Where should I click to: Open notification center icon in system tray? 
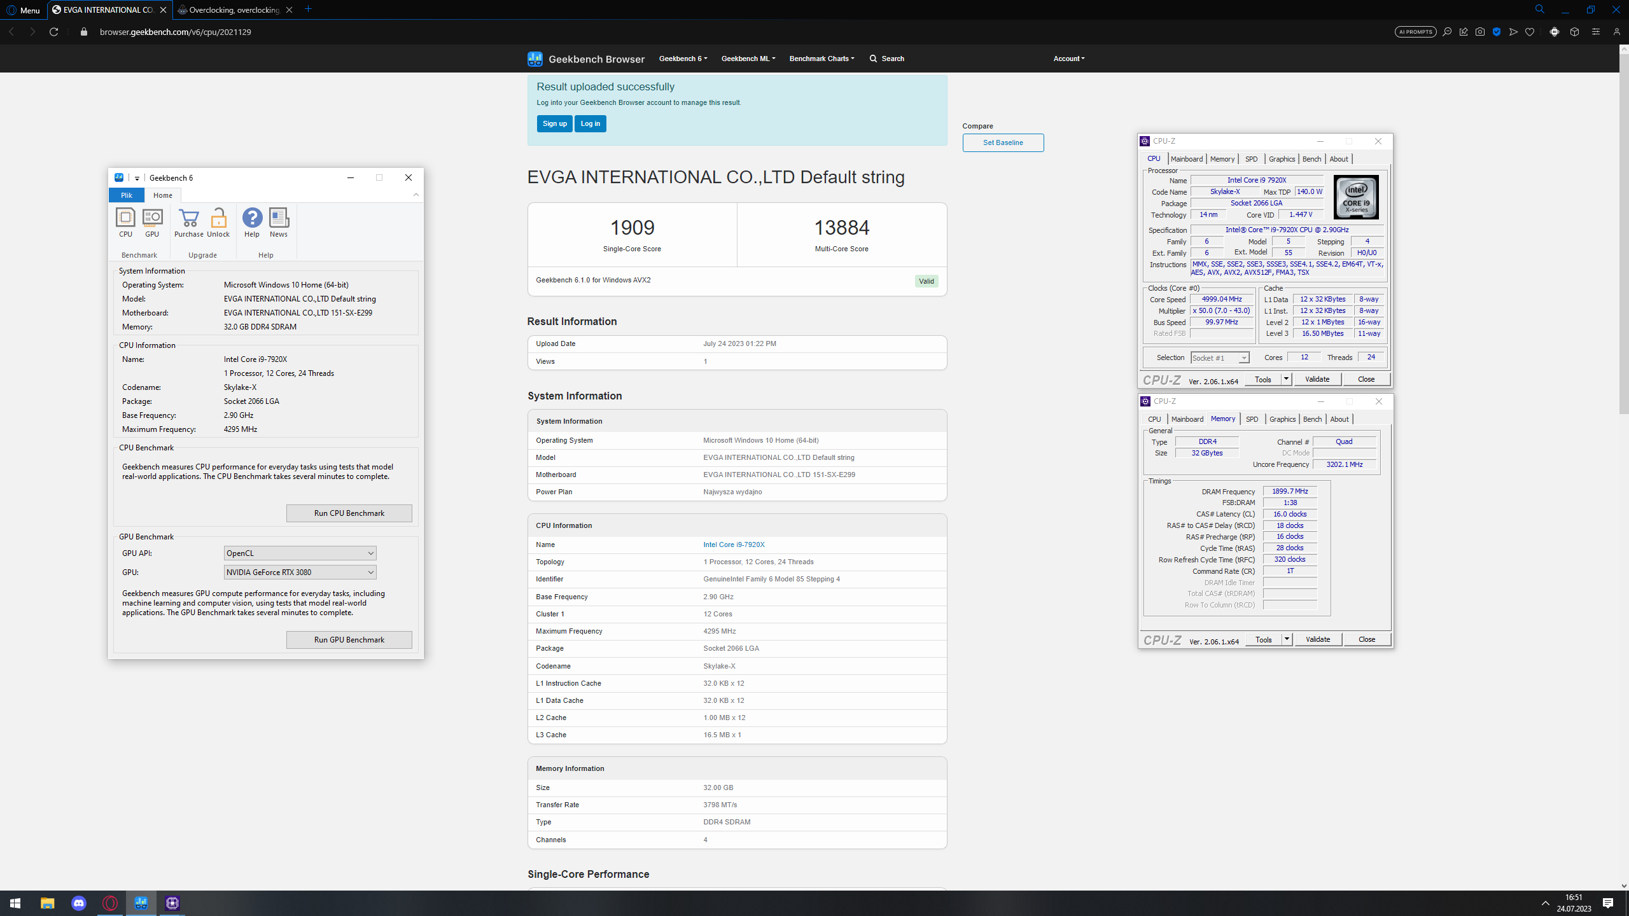pos(1608,903)
